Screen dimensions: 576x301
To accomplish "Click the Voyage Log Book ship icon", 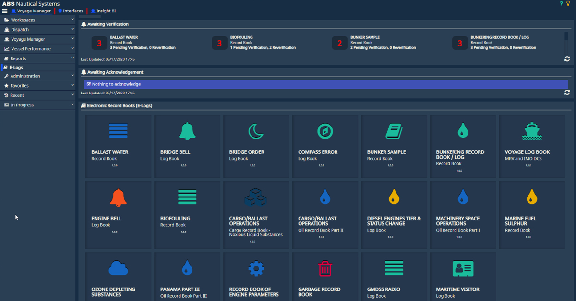I will (533, 130).
